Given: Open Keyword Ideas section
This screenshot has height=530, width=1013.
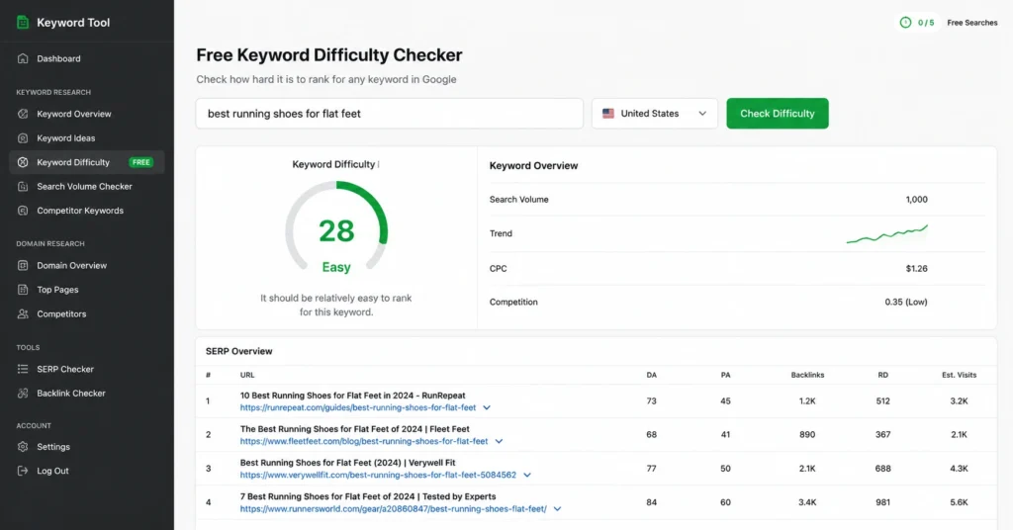Looking at the screenshot, I should coord(87,138).
